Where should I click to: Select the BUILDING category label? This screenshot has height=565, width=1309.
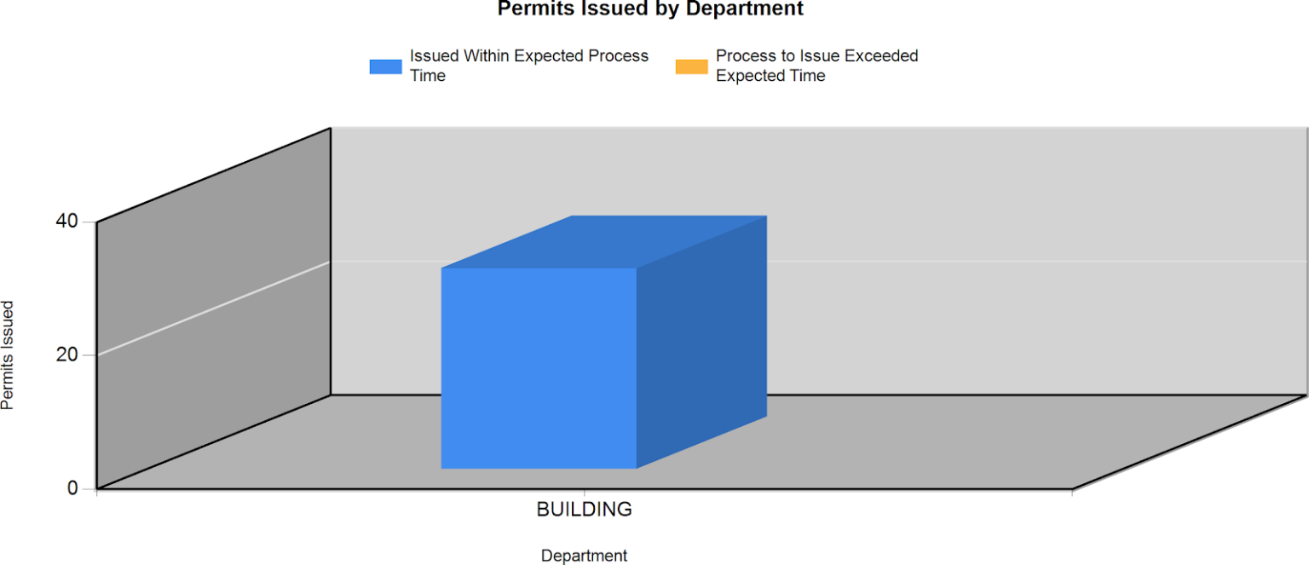coord(584,510)
